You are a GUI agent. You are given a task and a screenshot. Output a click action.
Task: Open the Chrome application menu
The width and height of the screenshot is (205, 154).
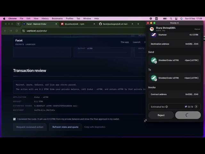(12, 19)
